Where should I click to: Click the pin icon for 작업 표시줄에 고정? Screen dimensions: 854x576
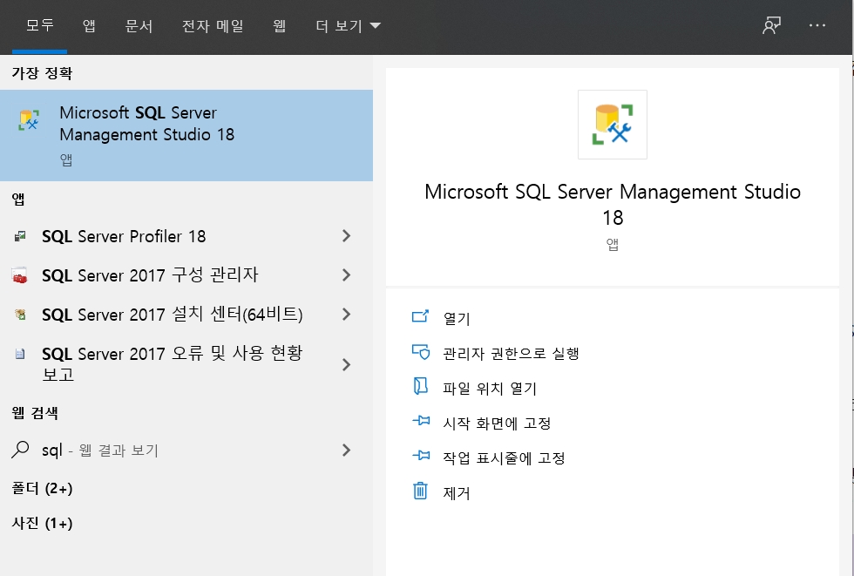(421, 456)
